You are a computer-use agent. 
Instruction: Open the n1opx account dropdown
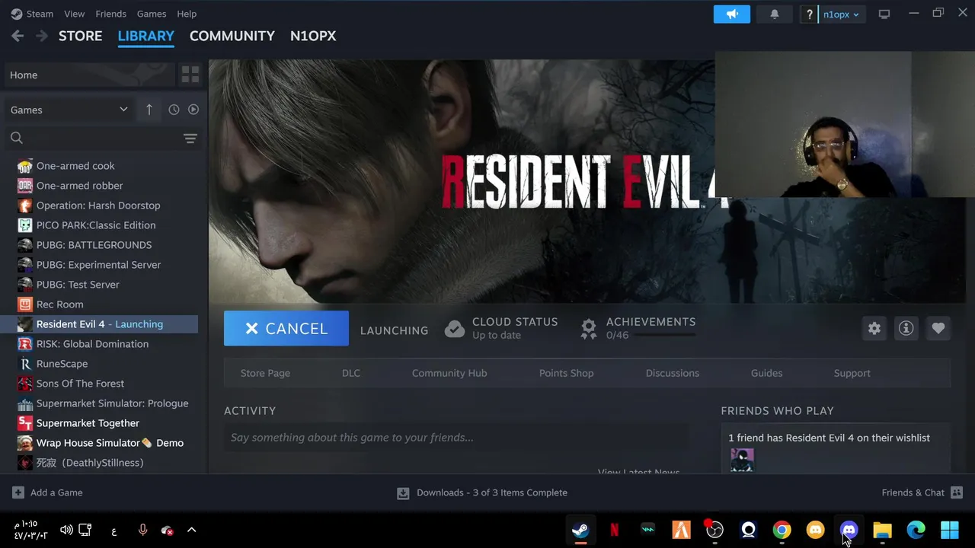841,14
